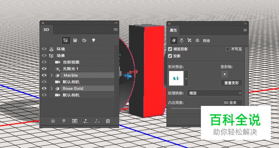Filter 3D panel by meshes

click(x=75, y=40)
